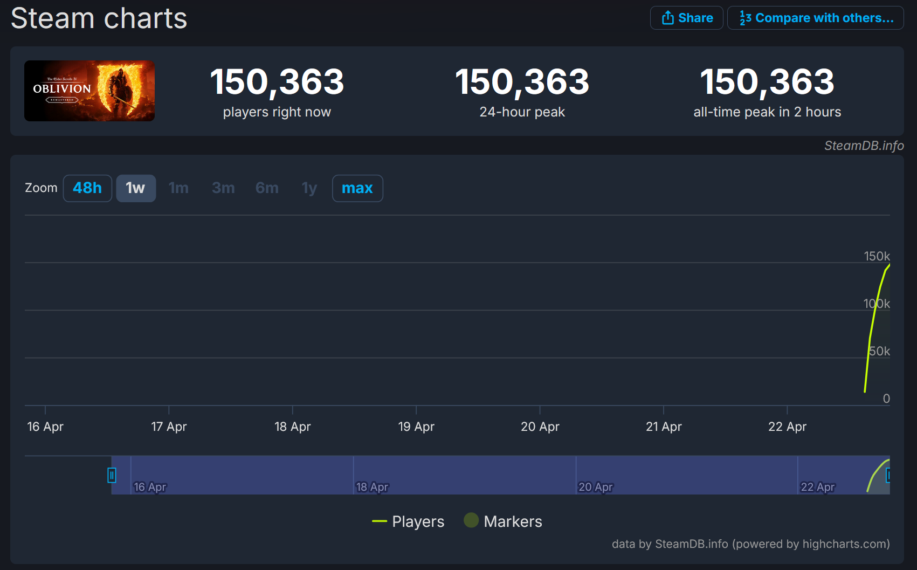Select the max zoom range
Image resolution: width=917 pixels, height=570 pixels.
[357, 188]
